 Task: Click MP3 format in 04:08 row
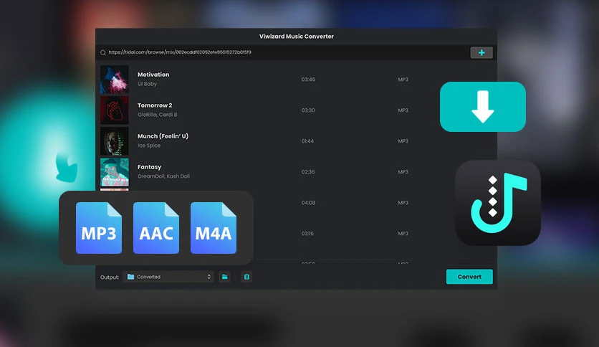click(403, 203)
